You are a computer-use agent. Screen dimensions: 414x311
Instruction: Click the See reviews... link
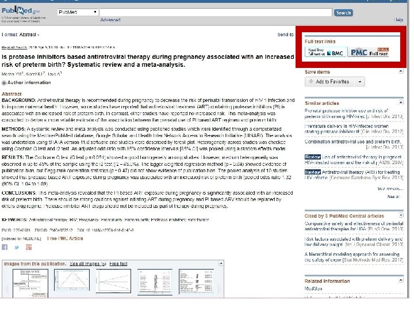tap(390, 188)
